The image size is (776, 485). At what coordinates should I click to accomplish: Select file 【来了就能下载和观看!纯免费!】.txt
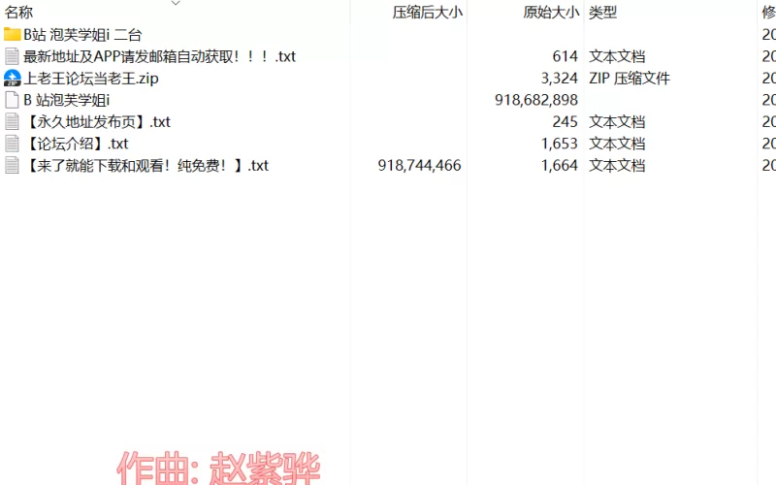click(146, 165)
